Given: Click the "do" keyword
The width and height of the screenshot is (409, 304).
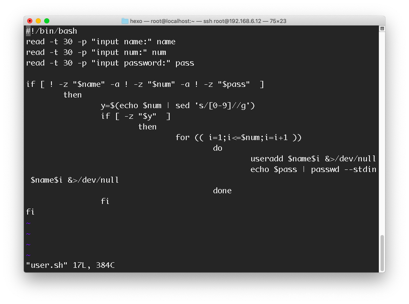Looking at the screenshot, I should [218, 148].
